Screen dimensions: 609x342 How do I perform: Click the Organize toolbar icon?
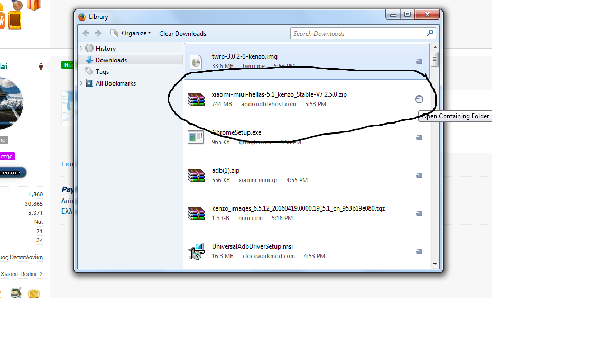(114, 33)
